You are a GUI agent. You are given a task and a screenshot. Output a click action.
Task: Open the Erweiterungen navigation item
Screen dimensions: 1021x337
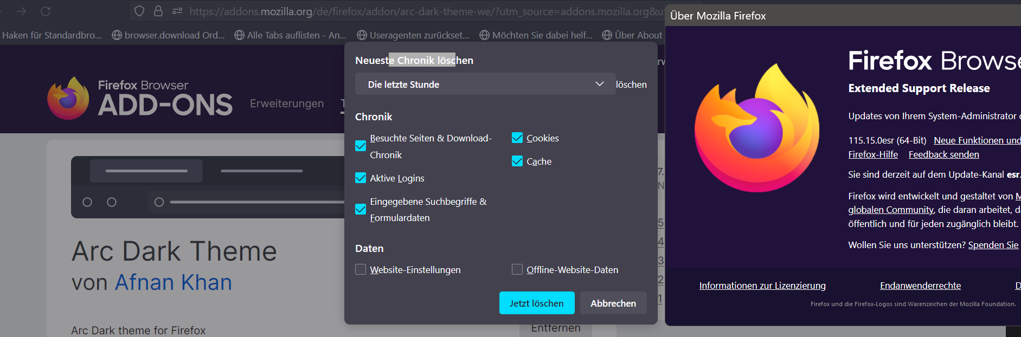tap(287, 103)
